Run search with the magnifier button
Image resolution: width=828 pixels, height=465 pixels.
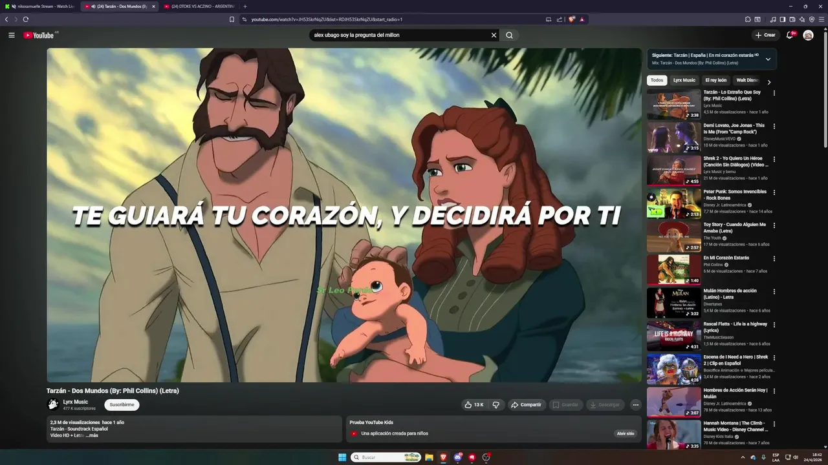tap(509, 36)
